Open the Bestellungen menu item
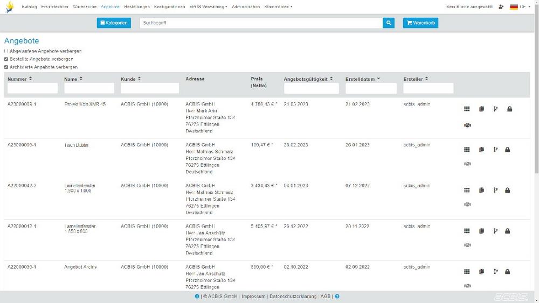The width and height of the screenshot is (539, 303). pos(136,7)
